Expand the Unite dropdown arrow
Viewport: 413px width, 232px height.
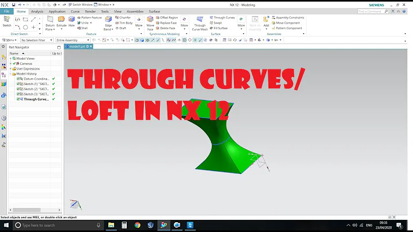coord(91,23)
